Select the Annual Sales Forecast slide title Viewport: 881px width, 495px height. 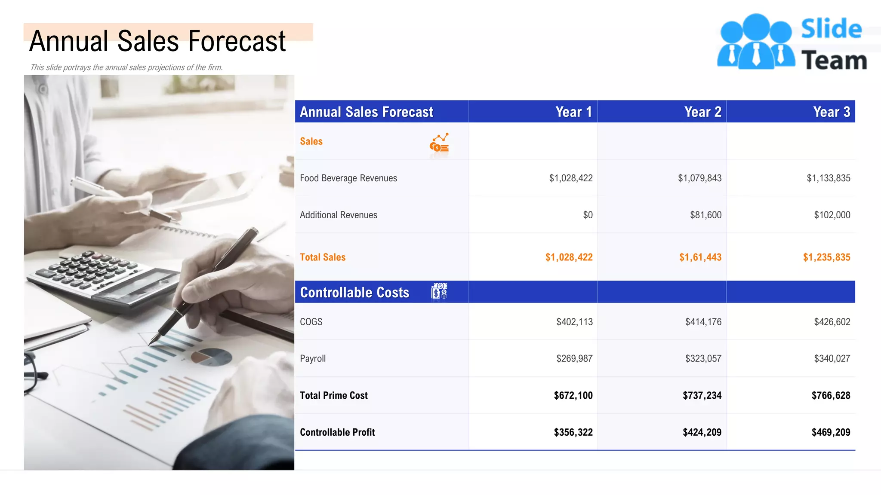(x=157, y=41)
